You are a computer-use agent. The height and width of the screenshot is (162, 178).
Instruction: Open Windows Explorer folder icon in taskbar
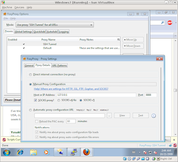coord(33,152)
